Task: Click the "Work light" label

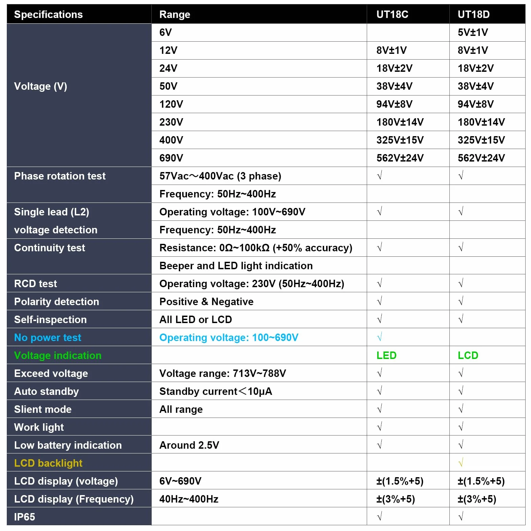Action: coord(39,427)
